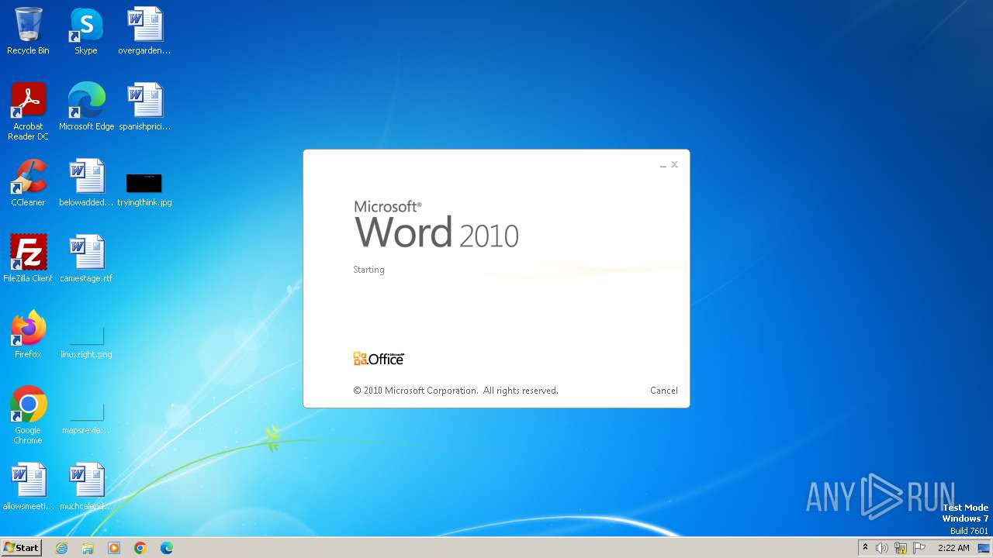993x558 pixels.
Task: Select muchcalend Word document icon
Action: (86, 487)
